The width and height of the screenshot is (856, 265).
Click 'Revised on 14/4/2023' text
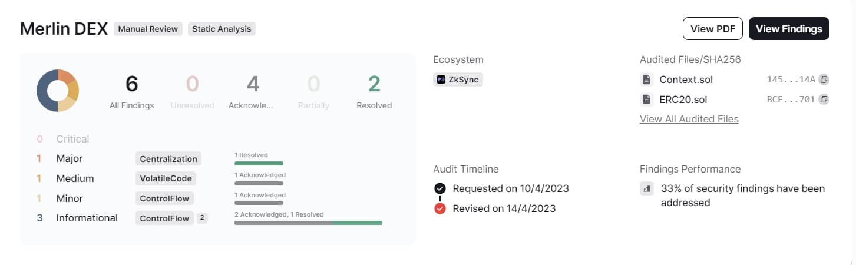504,208
